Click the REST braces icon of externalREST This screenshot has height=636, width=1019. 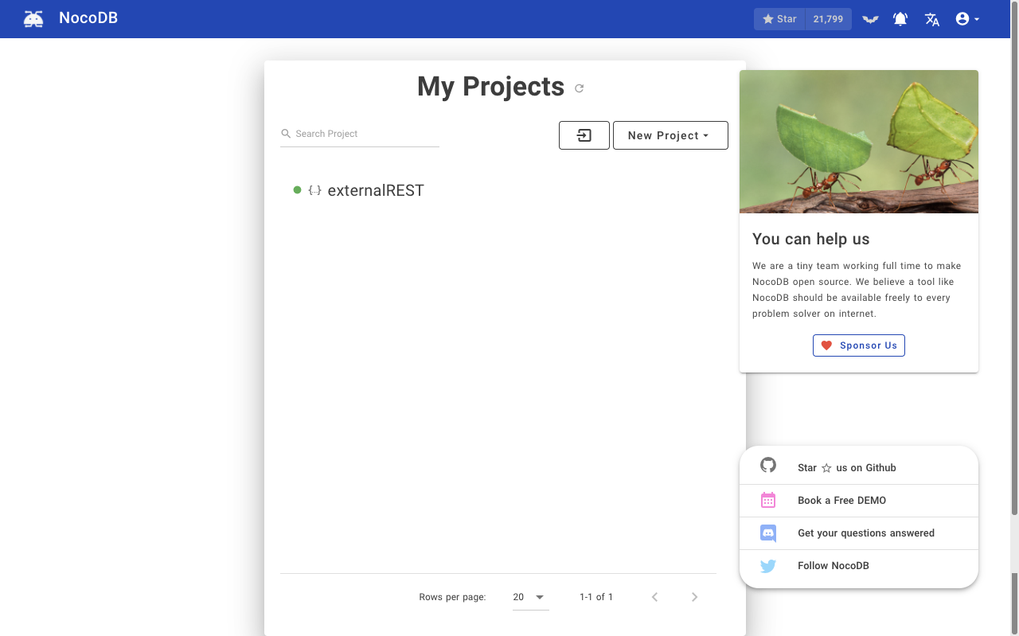314,190
